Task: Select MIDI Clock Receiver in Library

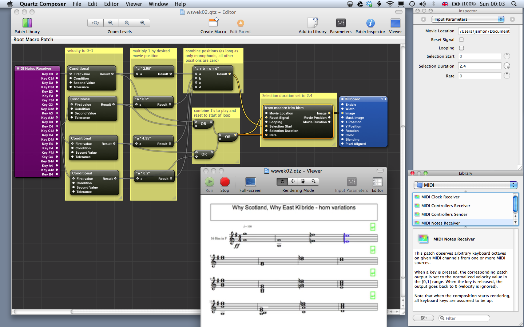Action: (x=463, y=197)
